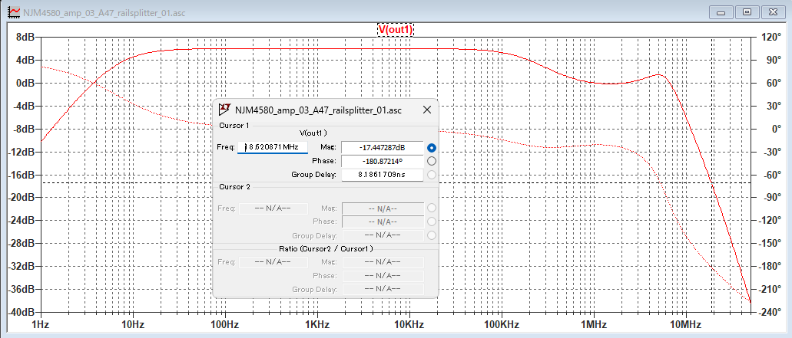Click the V(out1) trace label
The width and height of the screenshot is (792, 338).
pyautogui.click(x=396, y=30)
